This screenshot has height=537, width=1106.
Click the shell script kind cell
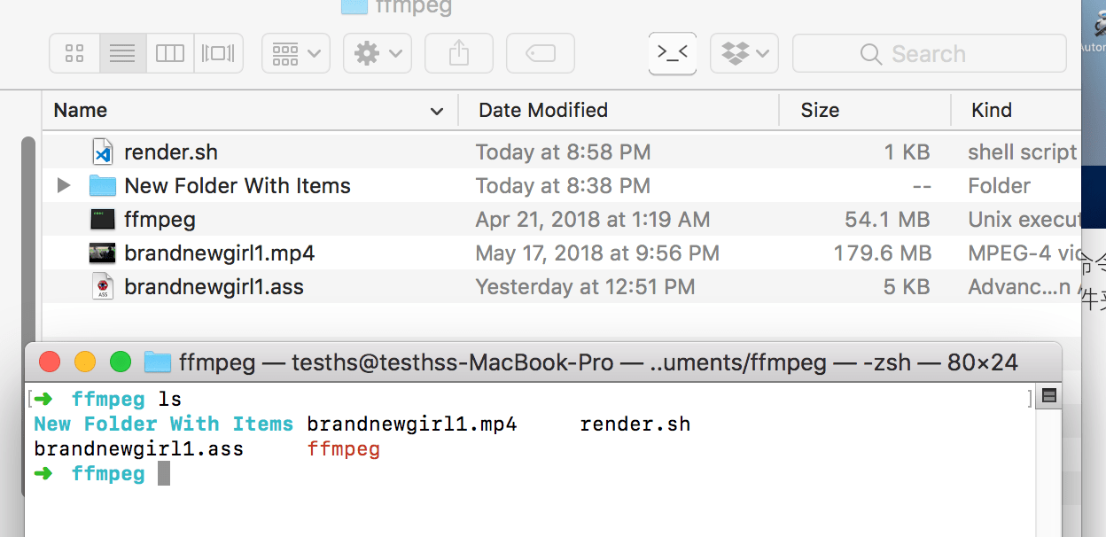1023,152
